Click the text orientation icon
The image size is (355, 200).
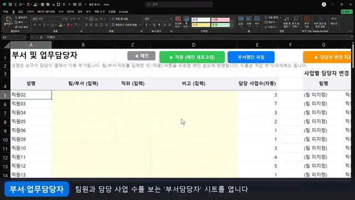point(102,19)
